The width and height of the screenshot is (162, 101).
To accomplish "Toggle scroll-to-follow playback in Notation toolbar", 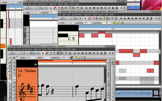I will (109, 53).
